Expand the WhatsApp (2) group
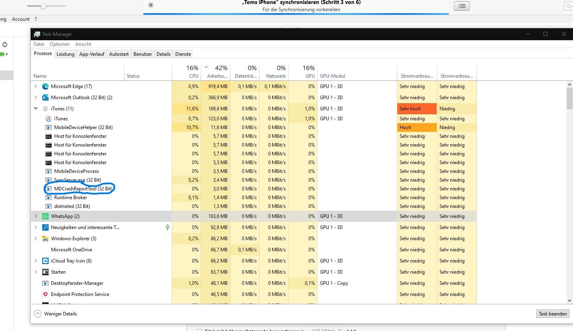The width and height of the screenshot is (573, 331). click(36, 216)
